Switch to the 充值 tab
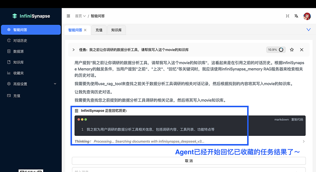This screenshot has width=316, height=172. point(99,30)
